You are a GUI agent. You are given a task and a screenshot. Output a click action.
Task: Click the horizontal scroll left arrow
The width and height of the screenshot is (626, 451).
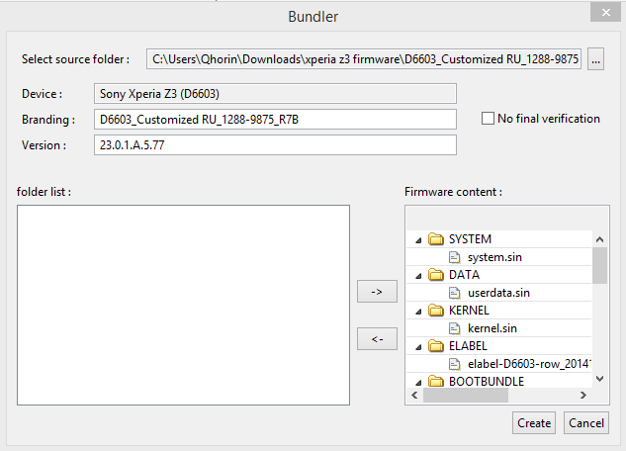click(414, 396)
